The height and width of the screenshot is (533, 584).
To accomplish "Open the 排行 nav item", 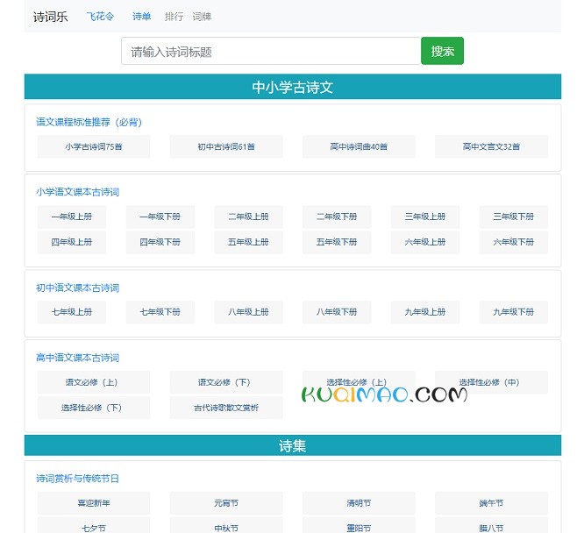I will 174,17.
